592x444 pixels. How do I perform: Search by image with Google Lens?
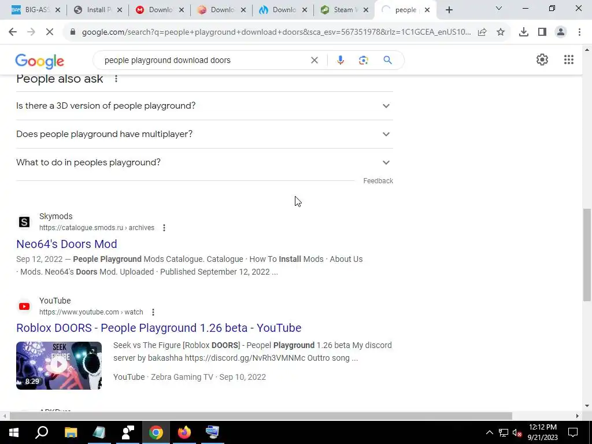[x=363, y=60]
